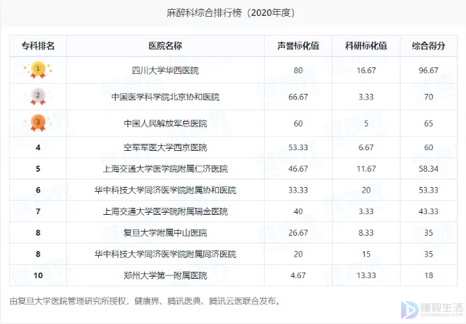Click total score 53.33 for 协和医院
The width and height of the screenshot is (466, 324).
pos(428,191)
